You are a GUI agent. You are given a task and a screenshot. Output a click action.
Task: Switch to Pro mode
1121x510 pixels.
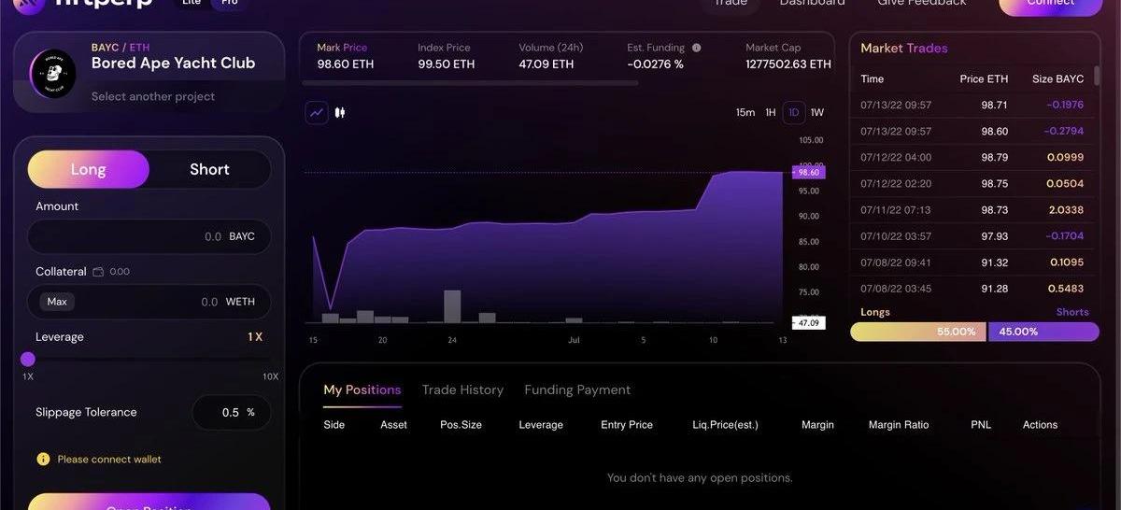[x=230, y=3]
